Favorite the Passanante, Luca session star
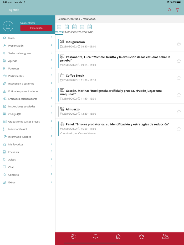The image size is (184, 245). [179, 61]
